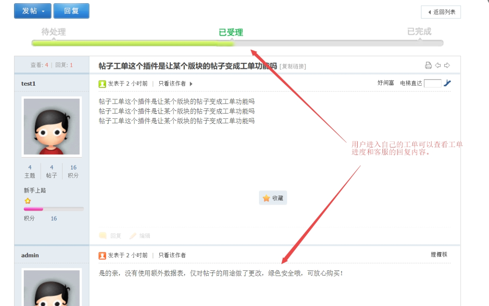489x306 pixels.
Task: Click the 编辑 link below test1's post
Action: pyautogui.click(x=145, y=236)
